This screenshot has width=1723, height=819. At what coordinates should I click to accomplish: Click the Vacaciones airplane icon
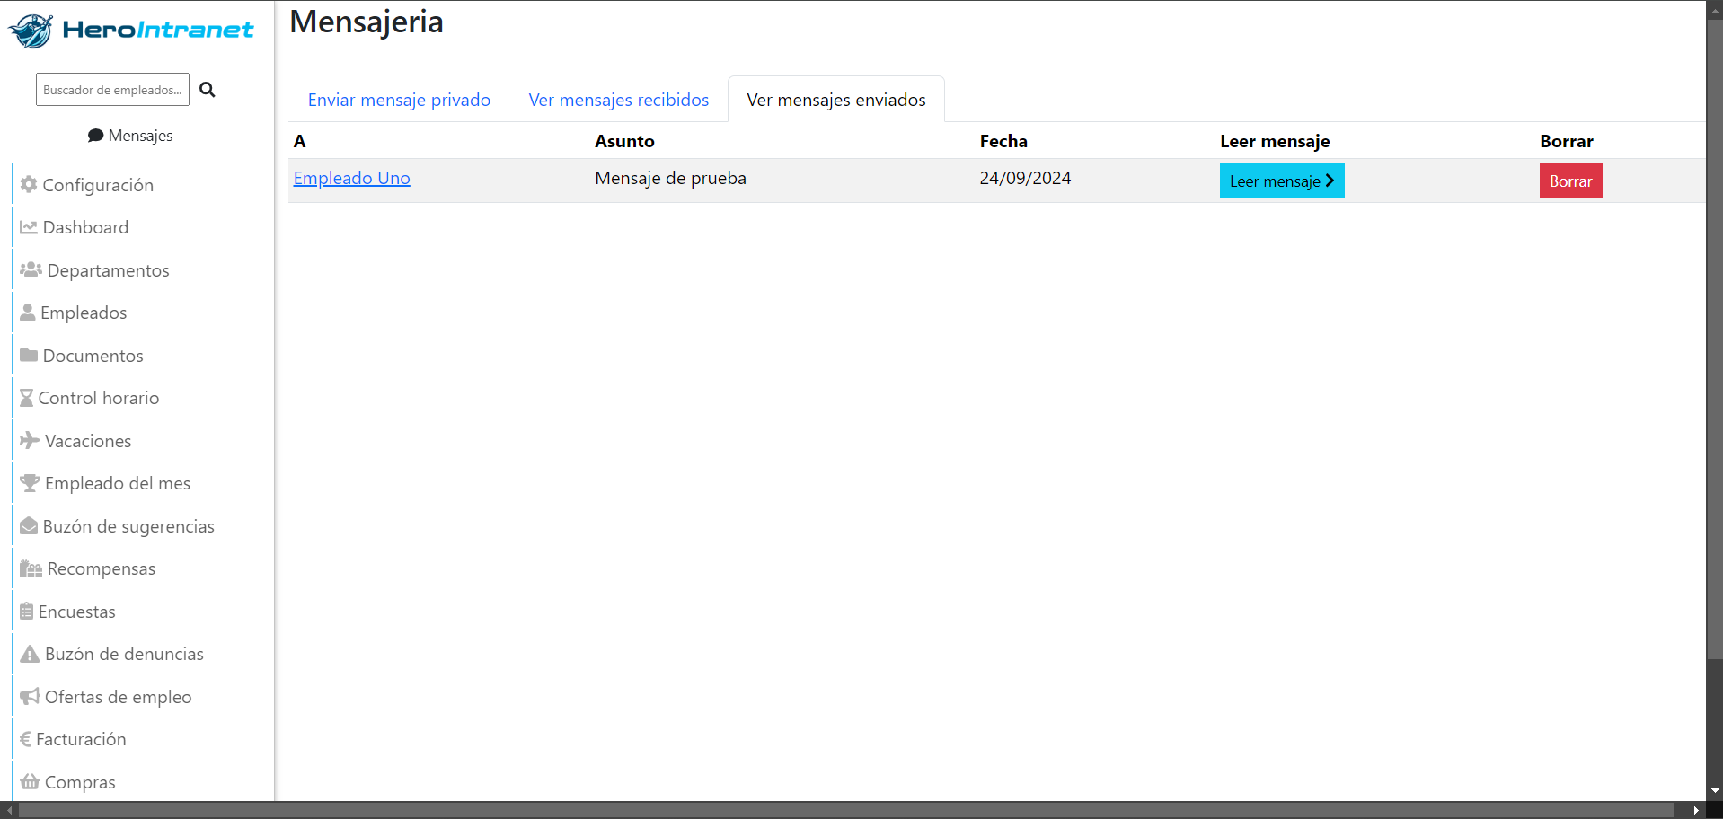click(30, 440)
